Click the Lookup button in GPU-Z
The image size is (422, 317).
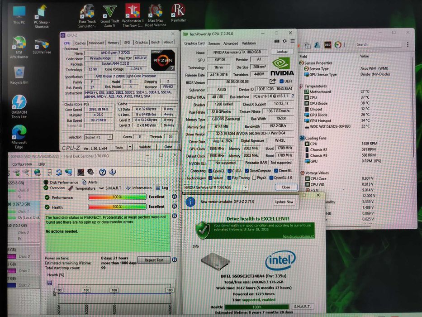pos(282,52)
